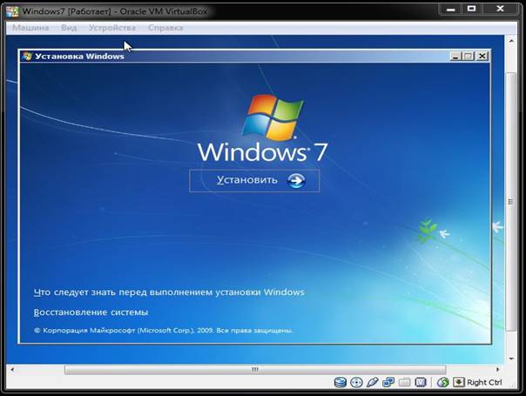Click the VirtualBox window title bar icon
Viewport: 526px width, 396px height.
click(12, 11)
